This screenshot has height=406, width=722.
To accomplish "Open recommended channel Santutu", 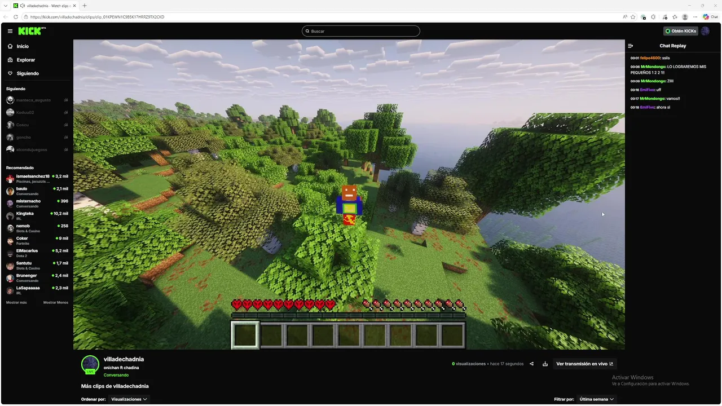I will pyautogui.click(x=37, y=266).
